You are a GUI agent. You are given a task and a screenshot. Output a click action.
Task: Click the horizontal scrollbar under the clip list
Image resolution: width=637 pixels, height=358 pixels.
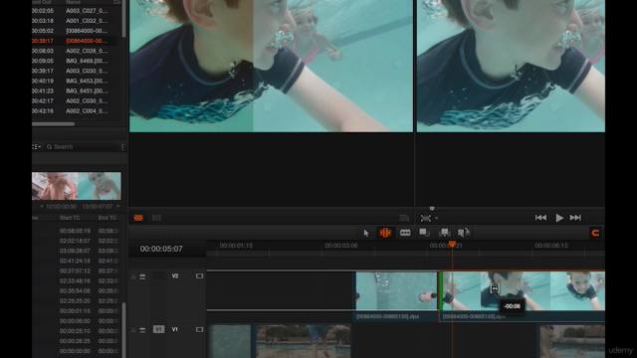click(53, 123)
